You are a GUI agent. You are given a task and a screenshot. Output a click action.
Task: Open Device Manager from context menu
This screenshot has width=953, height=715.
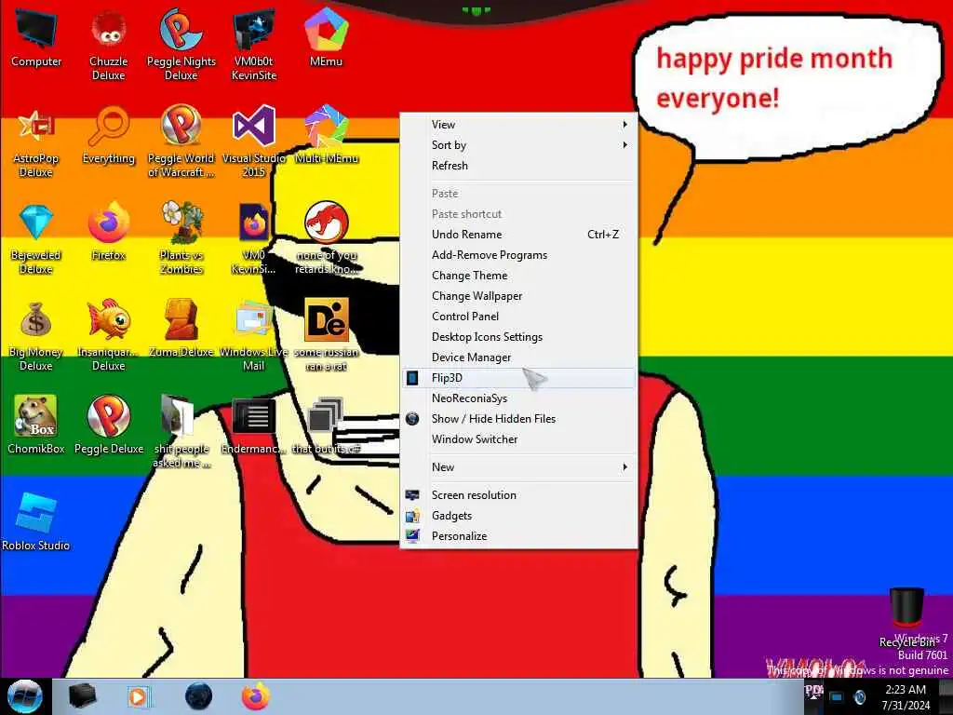click(518, 357)
